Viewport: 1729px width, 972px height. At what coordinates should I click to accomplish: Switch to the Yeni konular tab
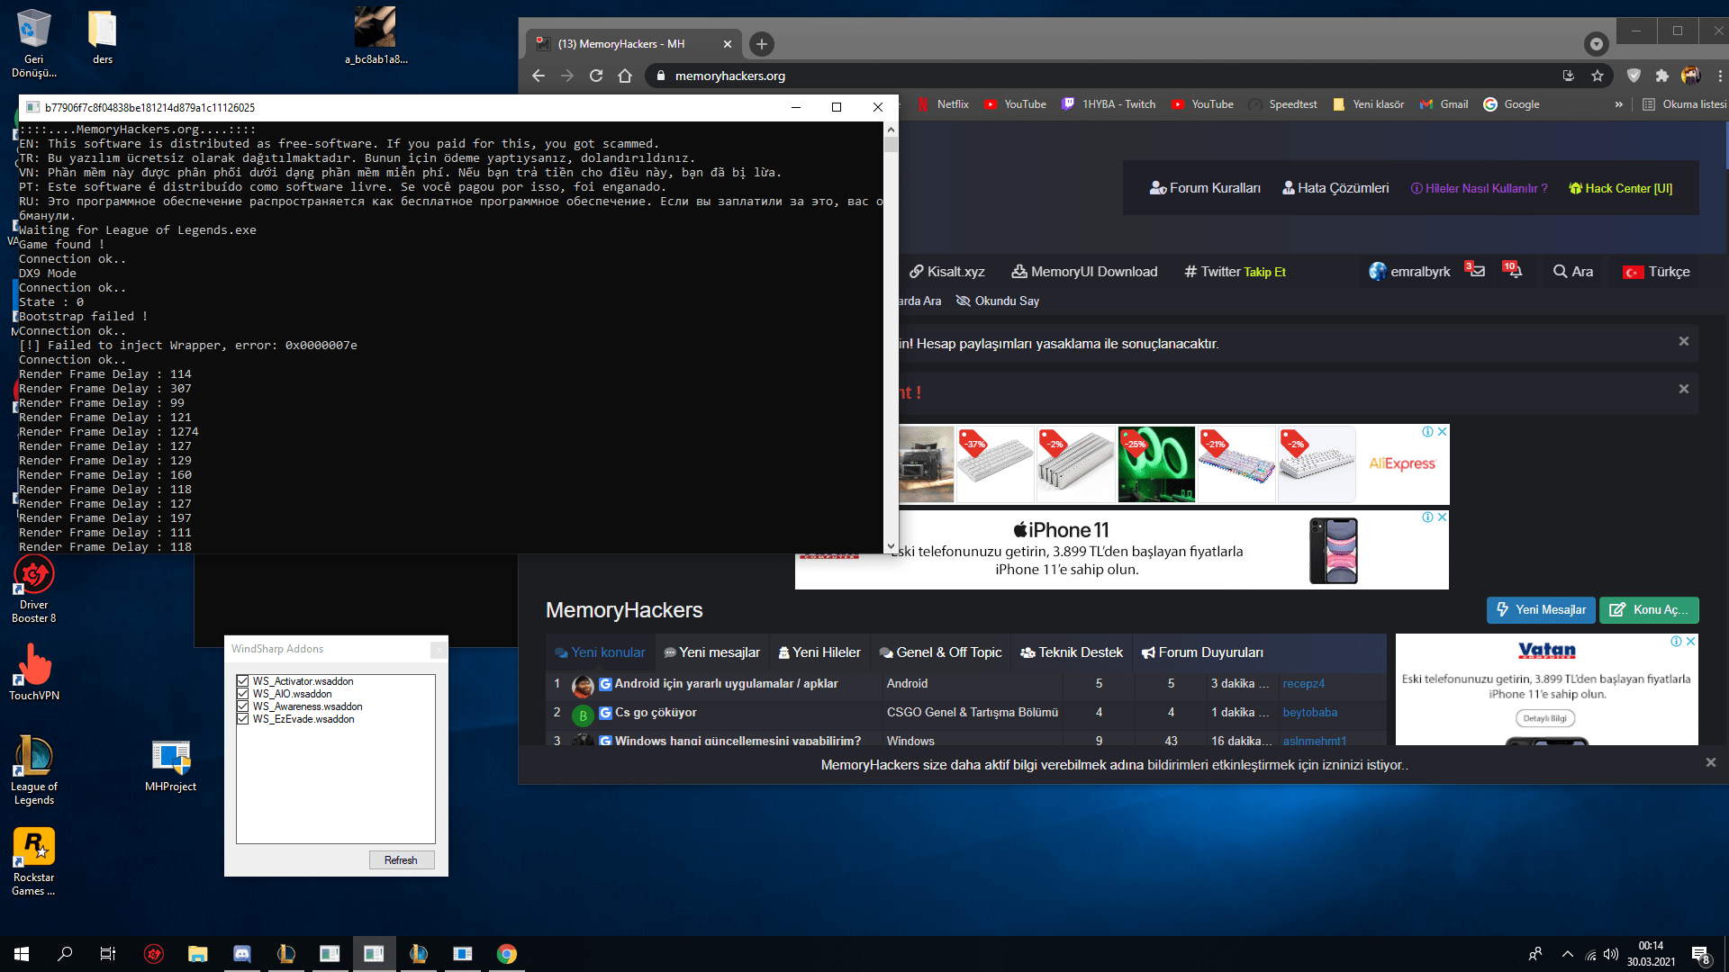(x=600, y=652)
